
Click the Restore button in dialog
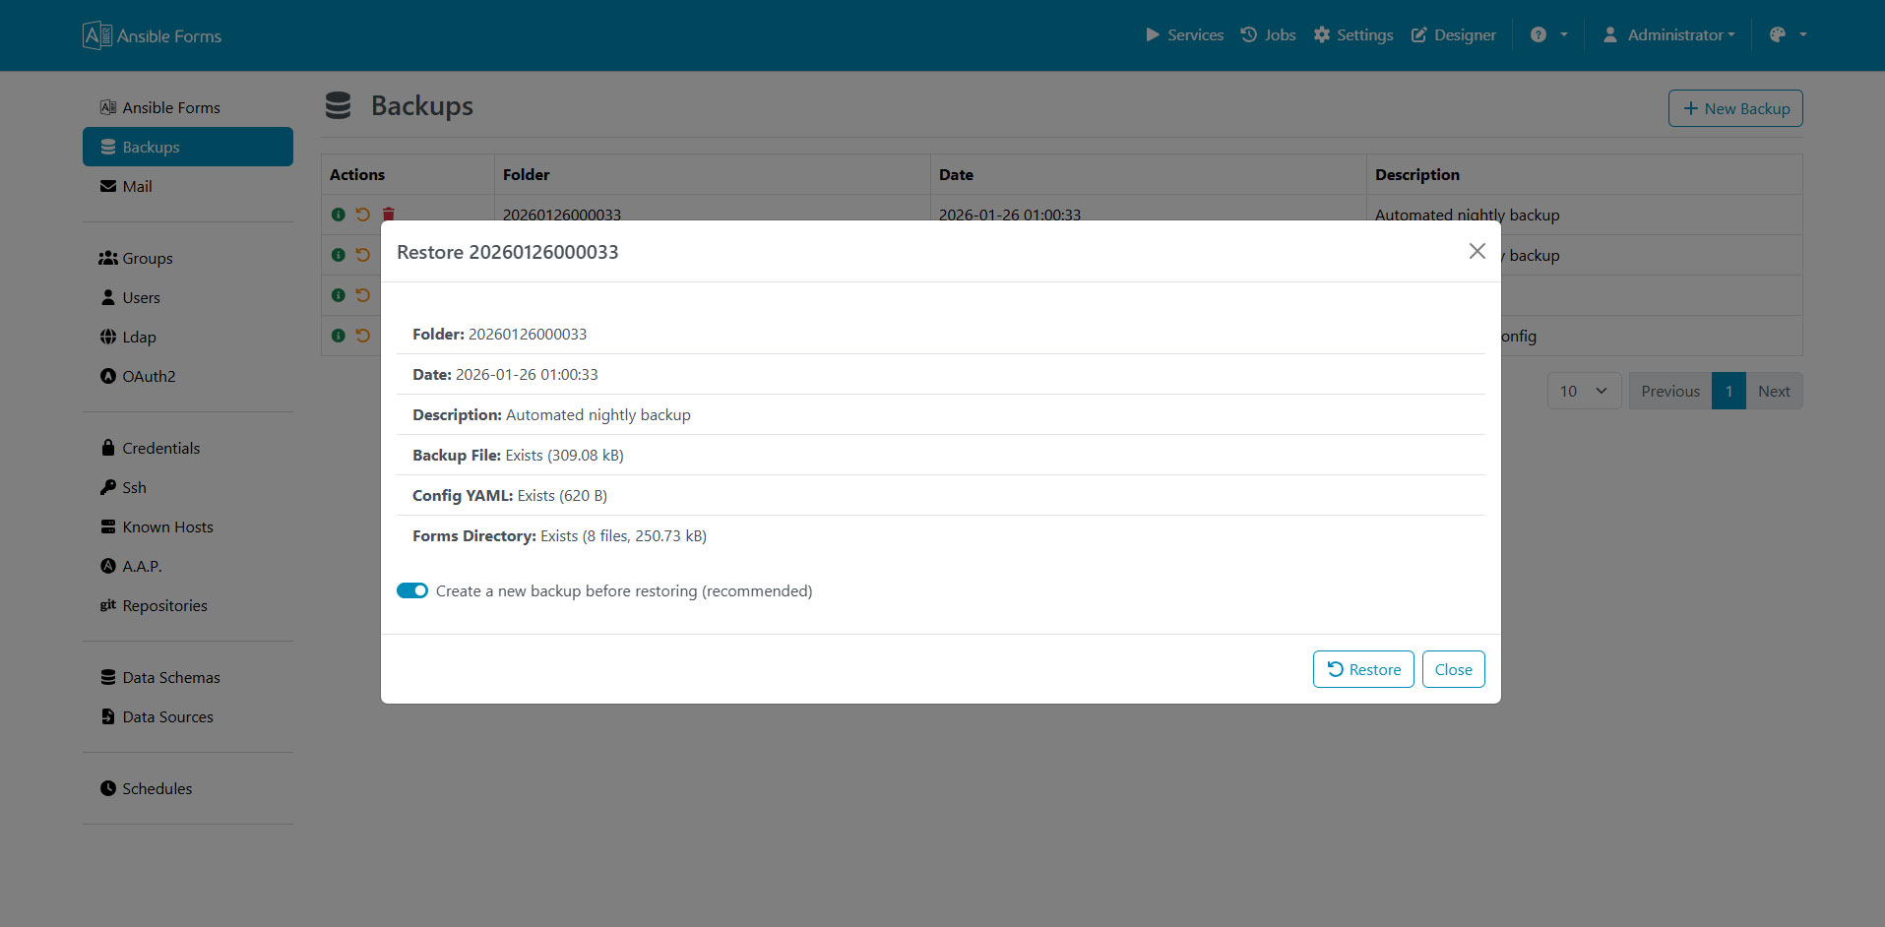pos(1363,669)
